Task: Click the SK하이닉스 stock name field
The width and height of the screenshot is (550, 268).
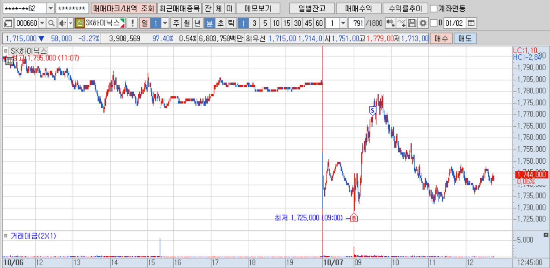Action: (x=105, y=23)
